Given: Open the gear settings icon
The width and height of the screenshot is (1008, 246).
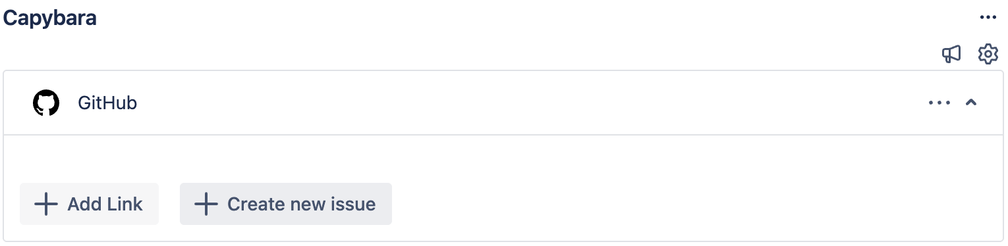Looking at the screenshot, I should coord(988,54).
